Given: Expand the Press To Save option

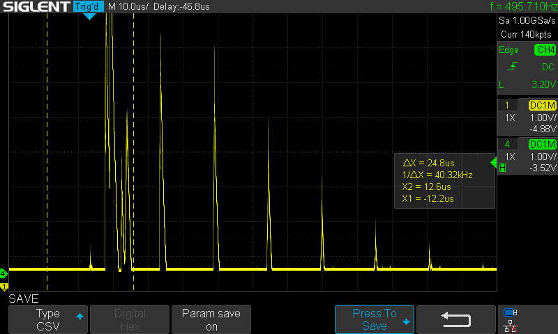Looking at the screenshot, I should tap(375, 319).
